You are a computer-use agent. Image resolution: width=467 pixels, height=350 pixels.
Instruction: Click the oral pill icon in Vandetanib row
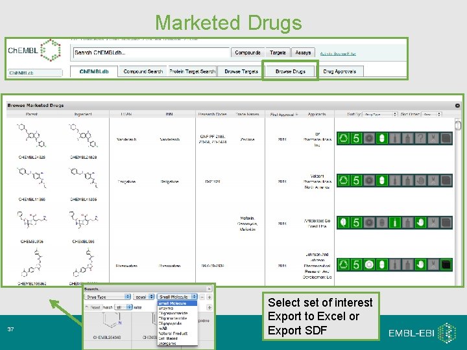point(382,139)
